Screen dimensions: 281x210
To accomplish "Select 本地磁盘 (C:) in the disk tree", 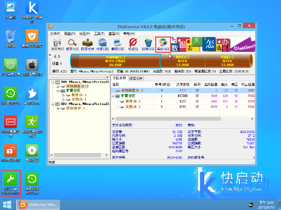I will click(x=77, y=86).
